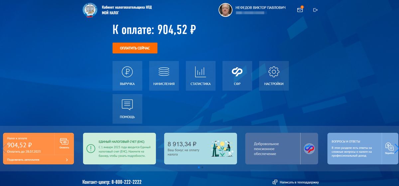Open the mail notifications envelope icon
The height and width of the screenshot is (186, 399).
pos(300,10)
